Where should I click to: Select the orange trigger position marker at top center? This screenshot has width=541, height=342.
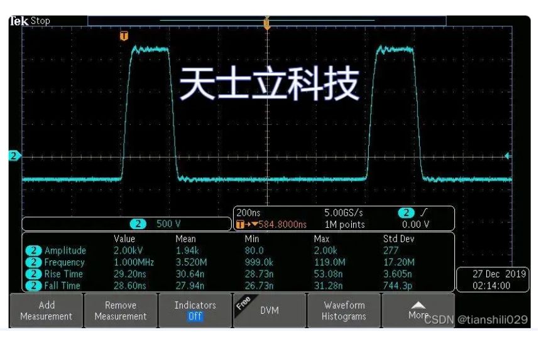pyautogui.click(x=266, y=24)
